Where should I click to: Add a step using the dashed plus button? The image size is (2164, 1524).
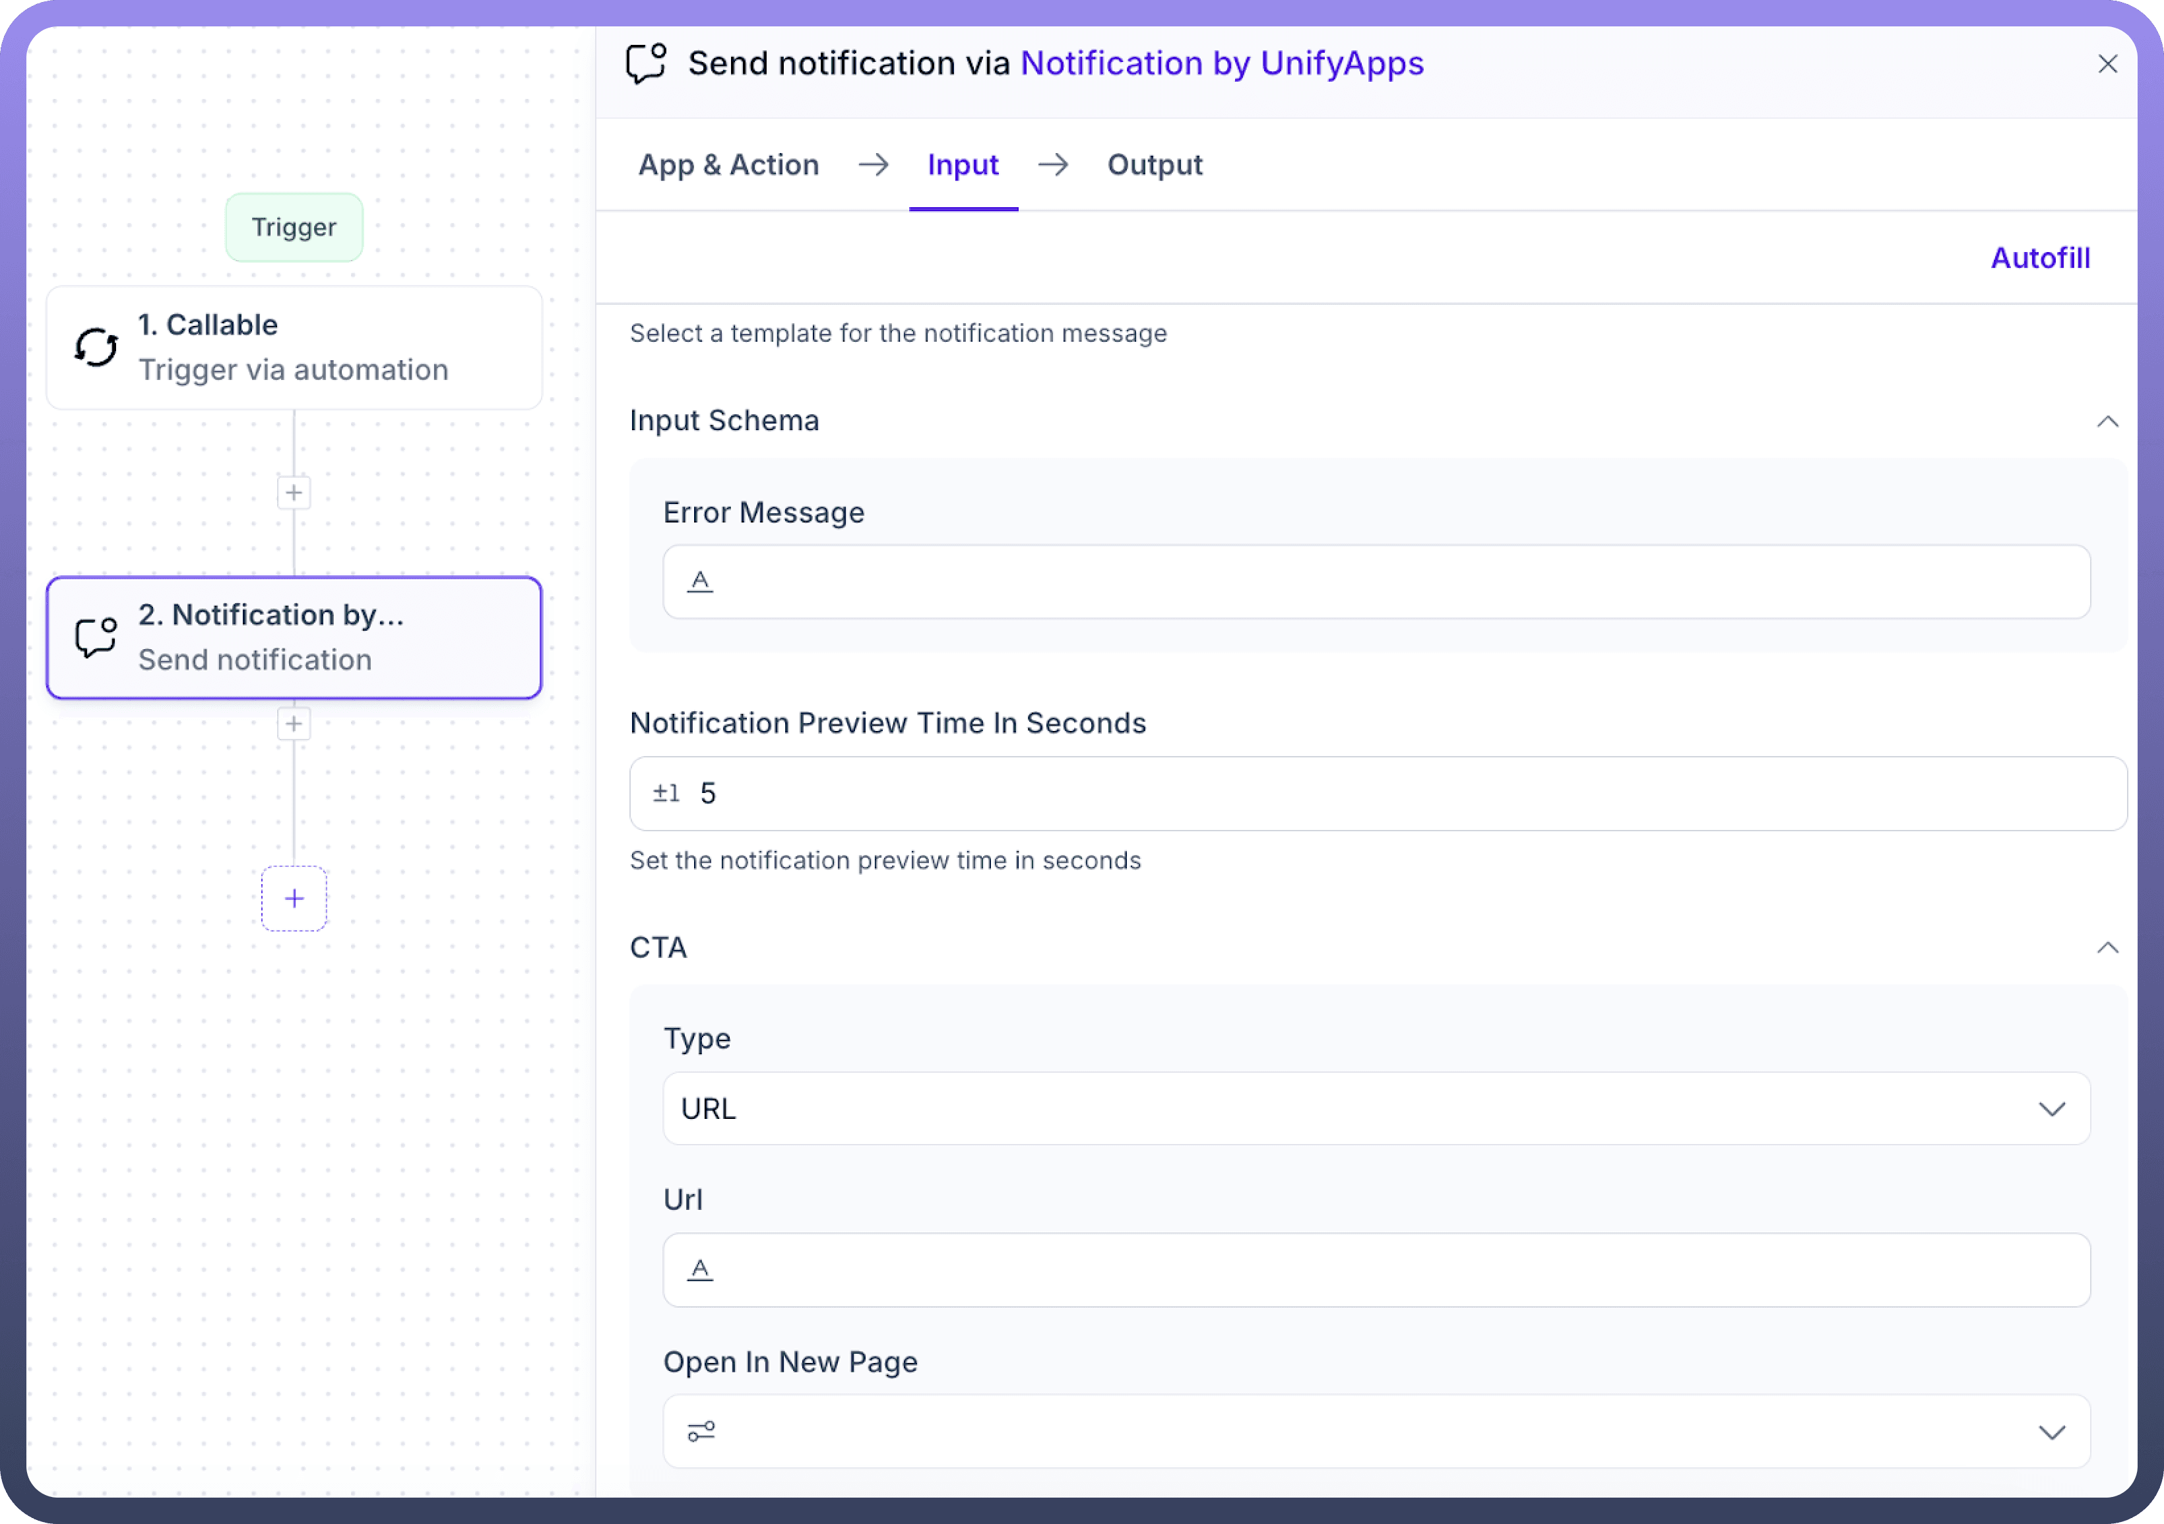coord(294,898)
